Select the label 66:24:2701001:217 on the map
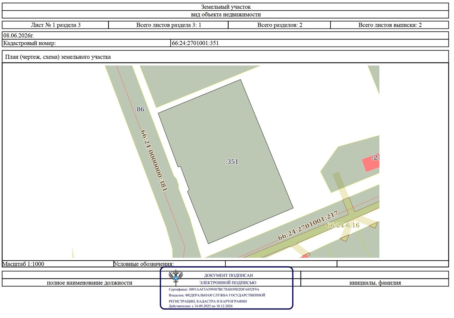 (308, 225)
